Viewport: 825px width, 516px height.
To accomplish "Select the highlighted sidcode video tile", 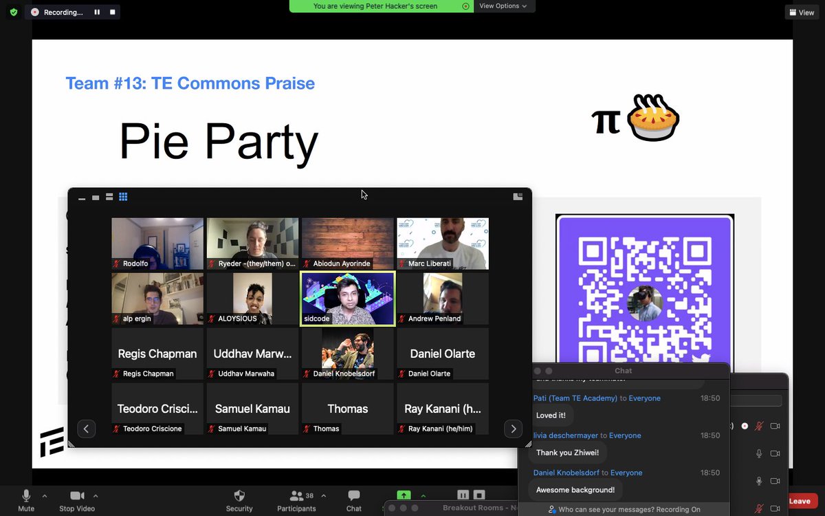I will click(347, 299).
